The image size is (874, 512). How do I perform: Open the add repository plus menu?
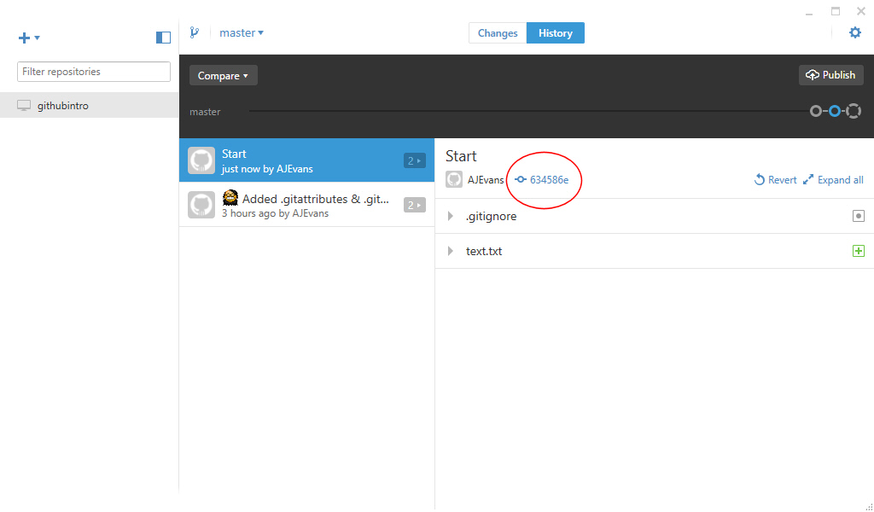[29, 38]
